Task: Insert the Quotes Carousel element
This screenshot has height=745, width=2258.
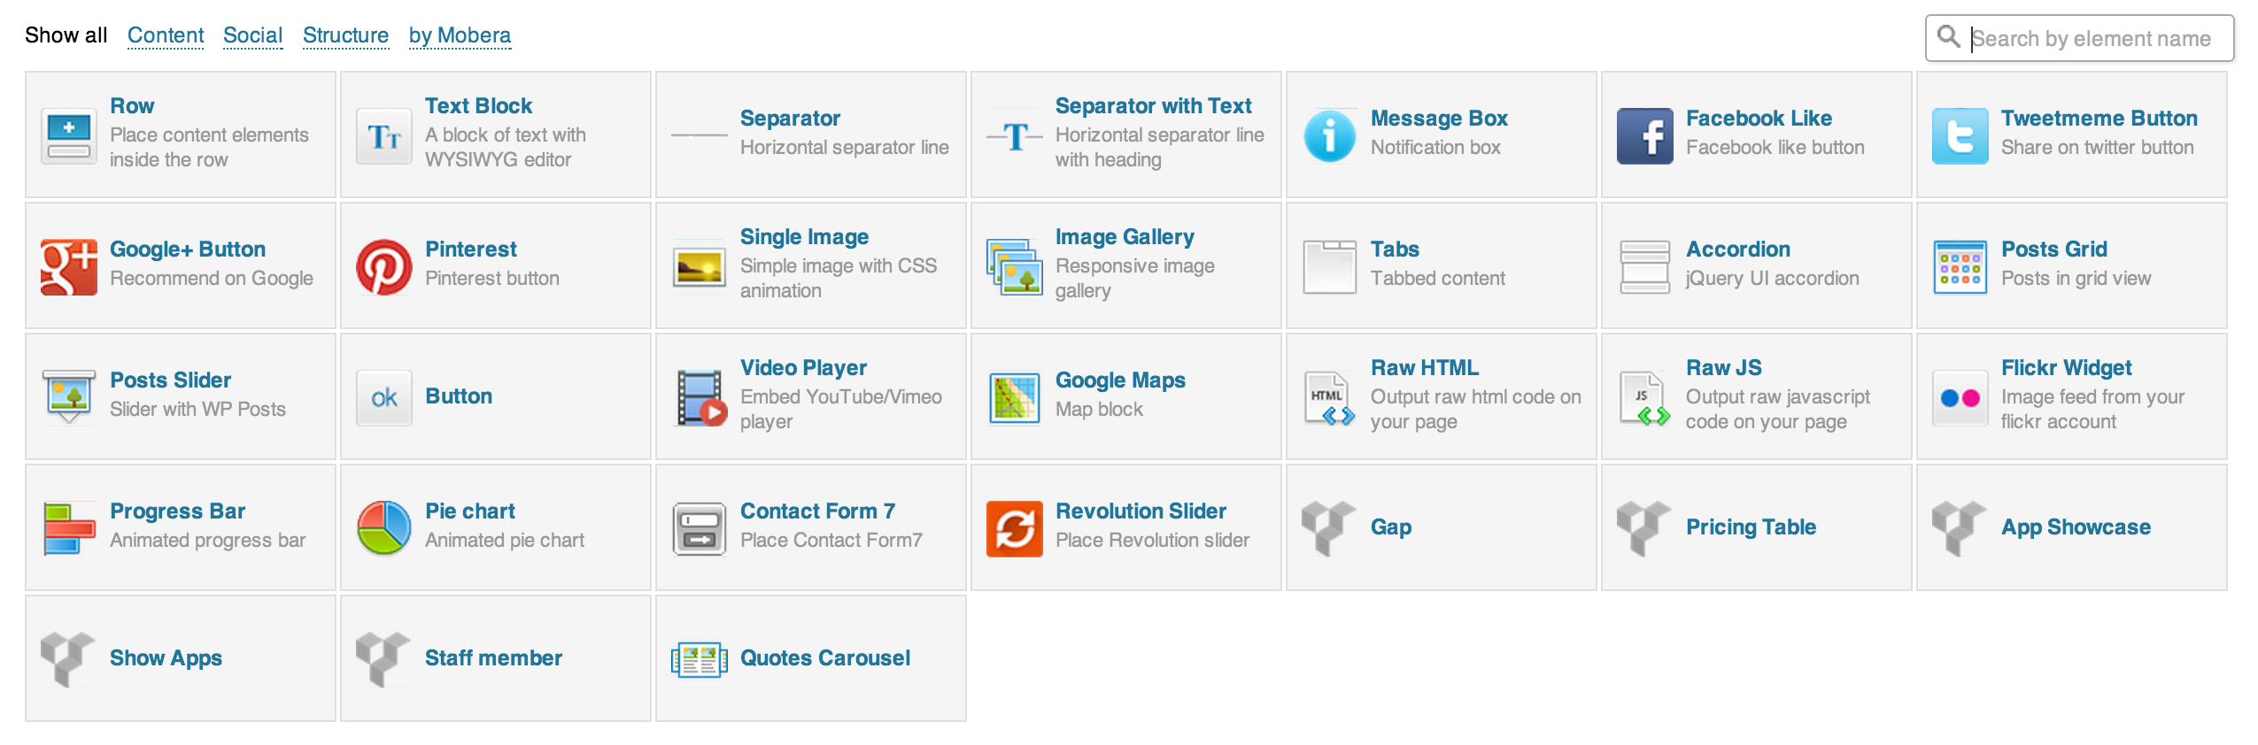Action: coord(824,658)
